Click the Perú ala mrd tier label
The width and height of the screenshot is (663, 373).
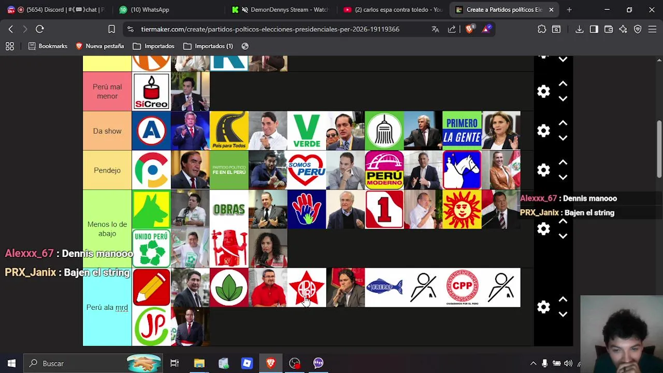[x=107, y=307]
